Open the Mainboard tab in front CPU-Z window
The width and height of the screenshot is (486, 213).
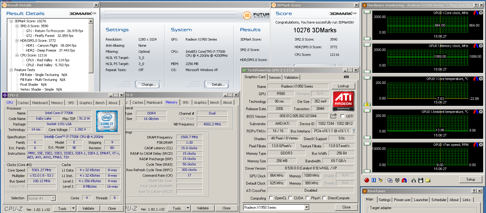pyautogui.click(x=40, y=103)
